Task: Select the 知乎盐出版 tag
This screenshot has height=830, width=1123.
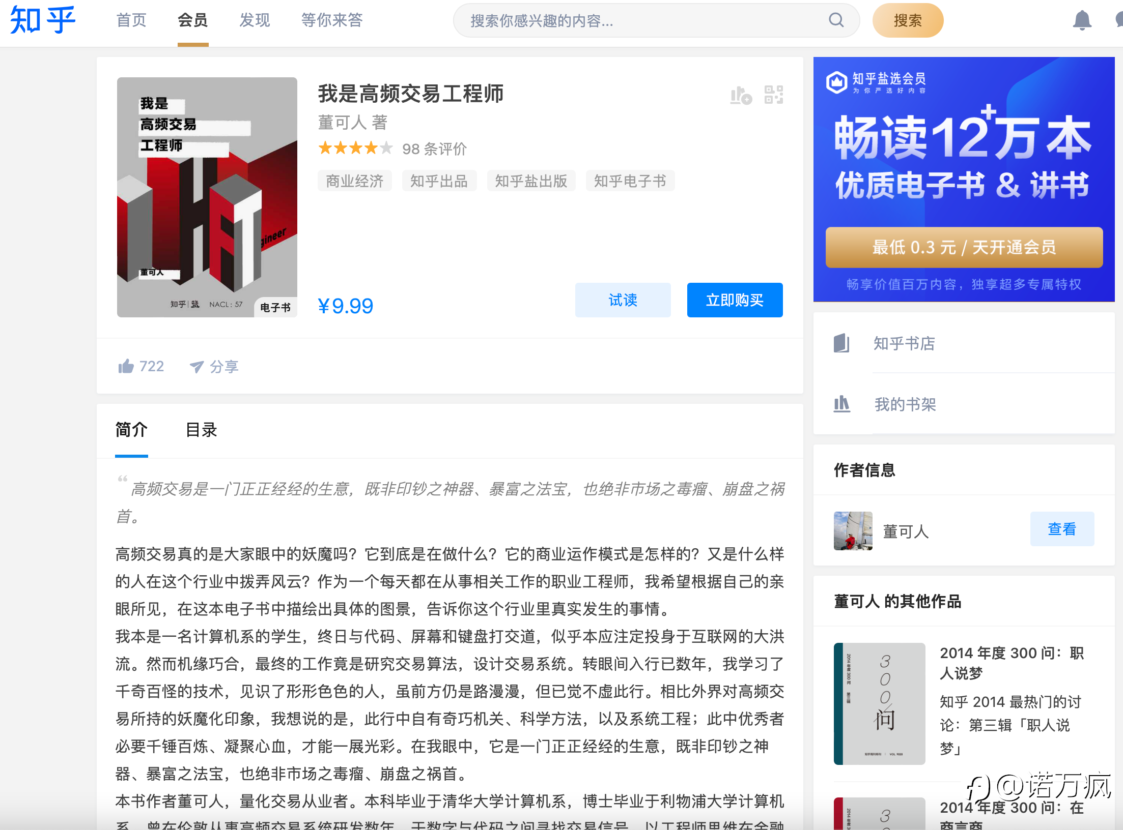Action: [531, 181]
